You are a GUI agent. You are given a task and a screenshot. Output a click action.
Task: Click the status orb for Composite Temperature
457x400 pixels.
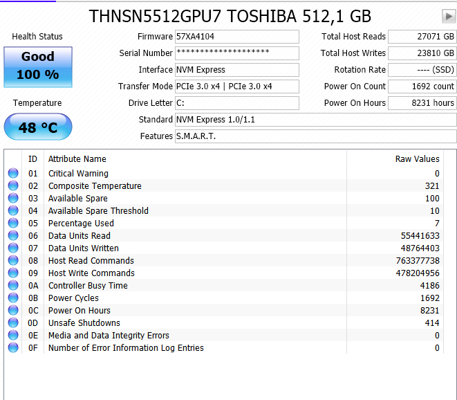pyautogui.click(x=13, y=185)
